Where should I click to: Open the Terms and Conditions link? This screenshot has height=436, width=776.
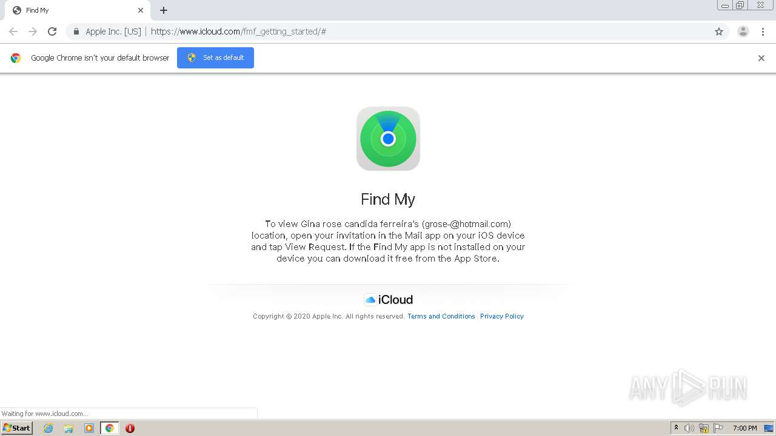click(441, 316)
